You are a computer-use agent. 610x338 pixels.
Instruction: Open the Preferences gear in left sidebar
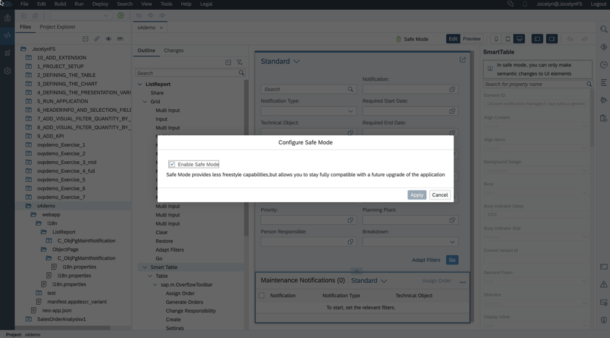point(7,71)
